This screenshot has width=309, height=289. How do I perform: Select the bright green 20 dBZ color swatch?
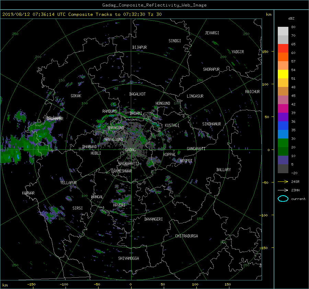click(283, 143)
